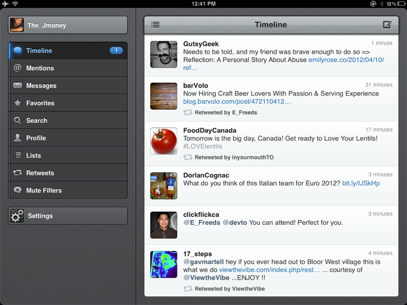Tap the @devto mention
This screenshot has height=305, width=407.
pyautogui.click(x=235, y=223)
